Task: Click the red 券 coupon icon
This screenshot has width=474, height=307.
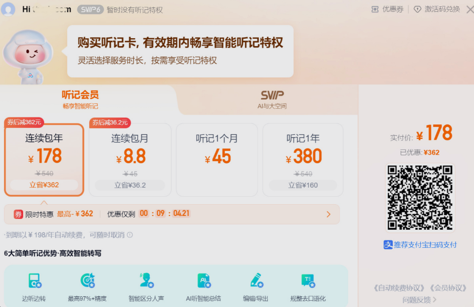Action: pos(18,214)
